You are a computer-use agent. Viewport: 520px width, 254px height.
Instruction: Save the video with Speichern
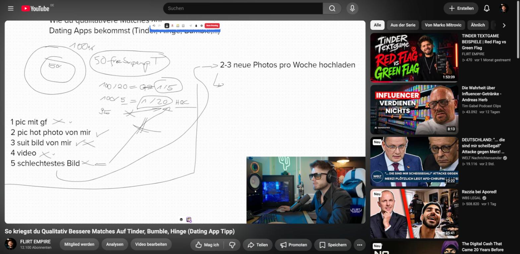[x=333, y=245]
